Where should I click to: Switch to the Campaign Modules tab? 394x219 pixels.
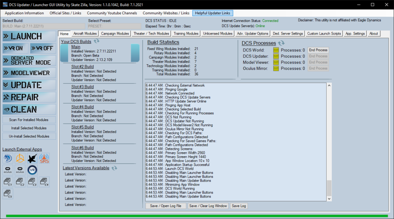click(x=115, y=33)
